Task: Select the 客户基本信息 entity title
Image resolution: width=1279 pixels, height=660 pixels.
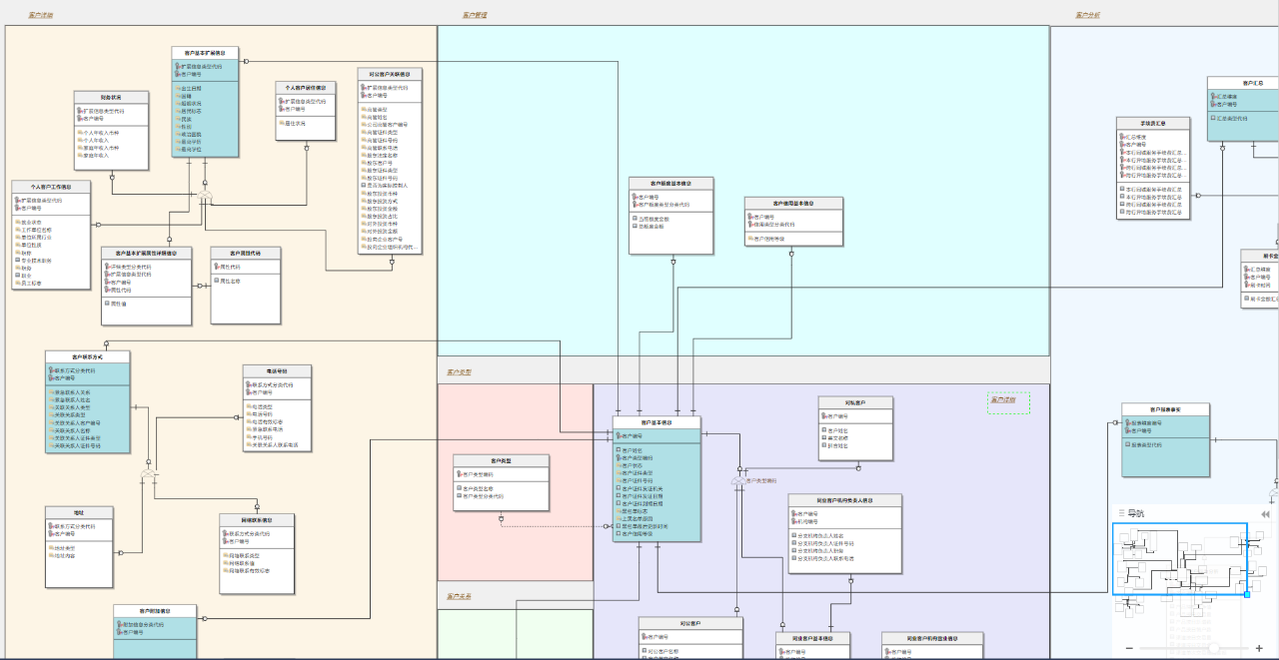Action: click(656, 422)
